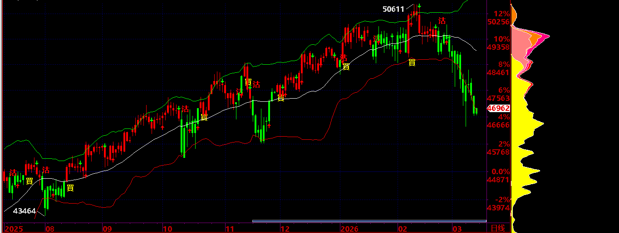619x233 pixels.
Task: Click the 買 marker just before the 2026 label
Action: tap(346, 67)
